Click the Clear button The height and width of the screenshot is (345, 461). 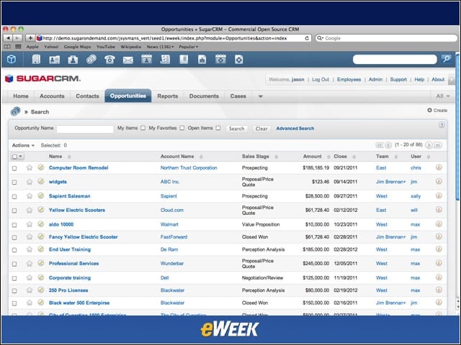tap(261, 129)
